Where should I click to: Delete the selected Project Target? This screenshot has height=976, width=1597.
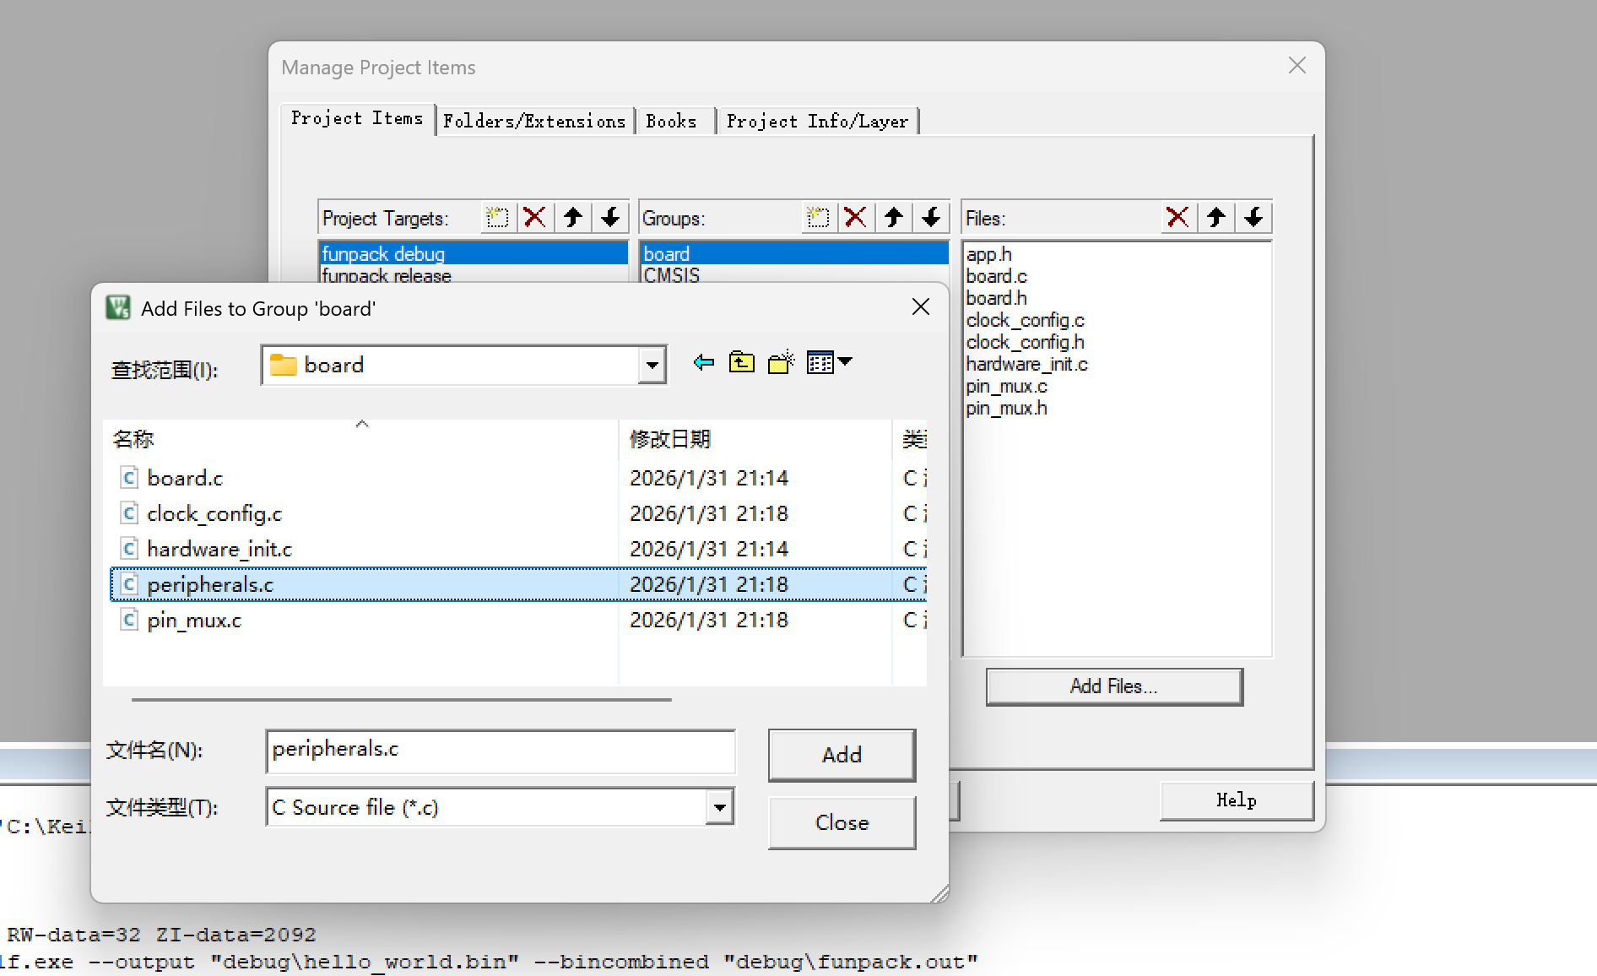click(x=534, y=218)
